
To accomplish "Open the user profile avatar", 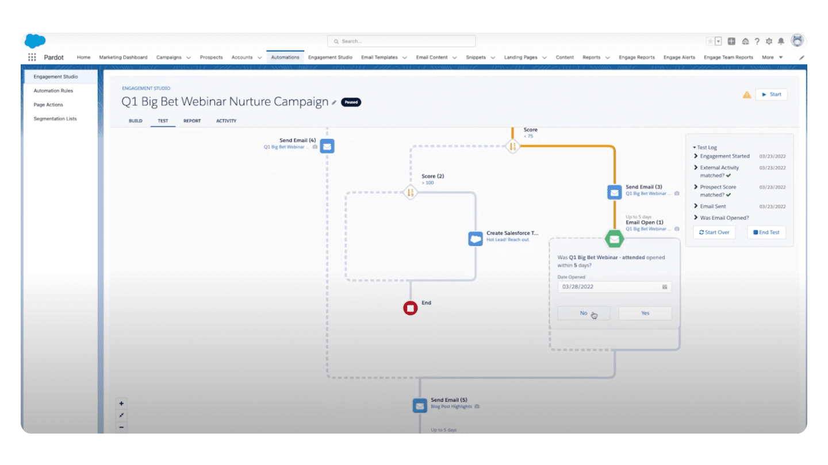I will point(797,41).
